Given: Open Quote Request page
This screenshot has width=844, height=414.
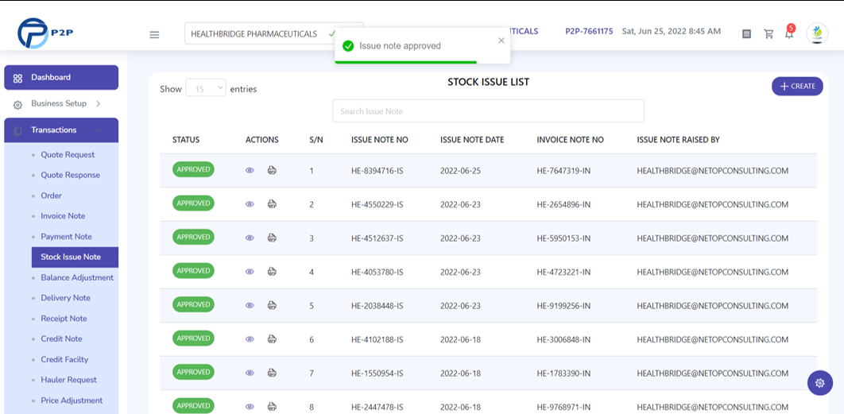Looking at the screenshot, I should tap(68, 155).
